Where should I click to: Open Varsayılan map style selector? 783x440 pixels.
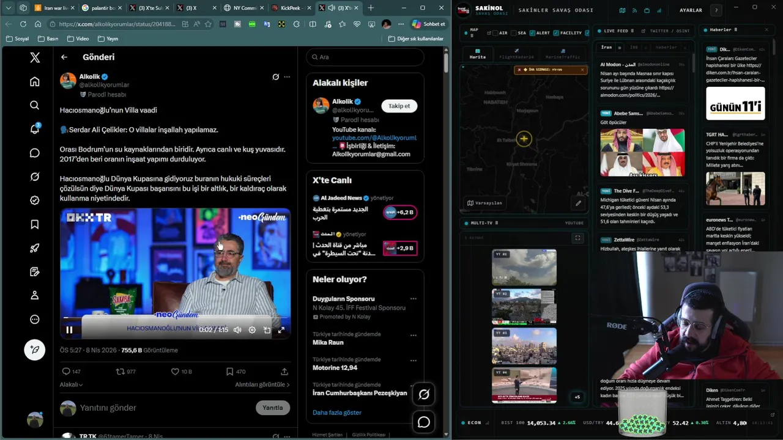pyautogui.click(x=484, y=203)
